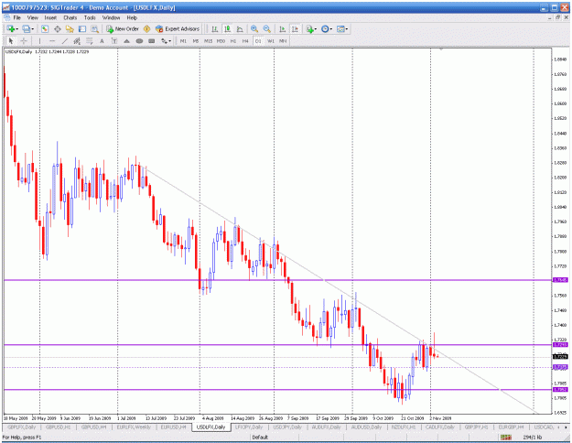Select the crosshair tool
Image resolution: width=572 pixels, height=443 pixels.
click(x=24, y=41)
